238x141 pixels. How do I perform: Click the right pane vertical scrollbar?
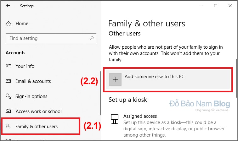(236, 78)
